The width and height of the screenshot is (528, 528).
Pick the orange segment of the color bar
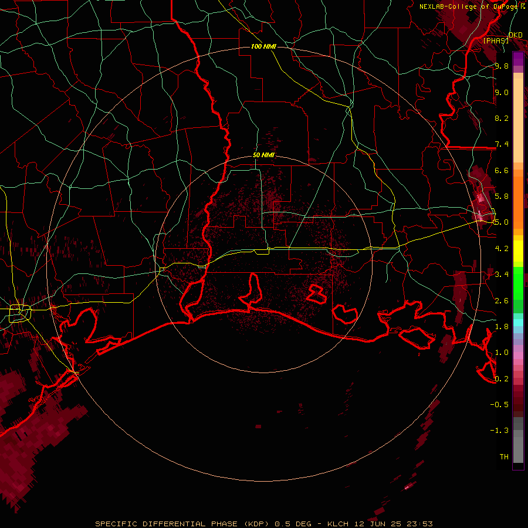coord(518,202)
